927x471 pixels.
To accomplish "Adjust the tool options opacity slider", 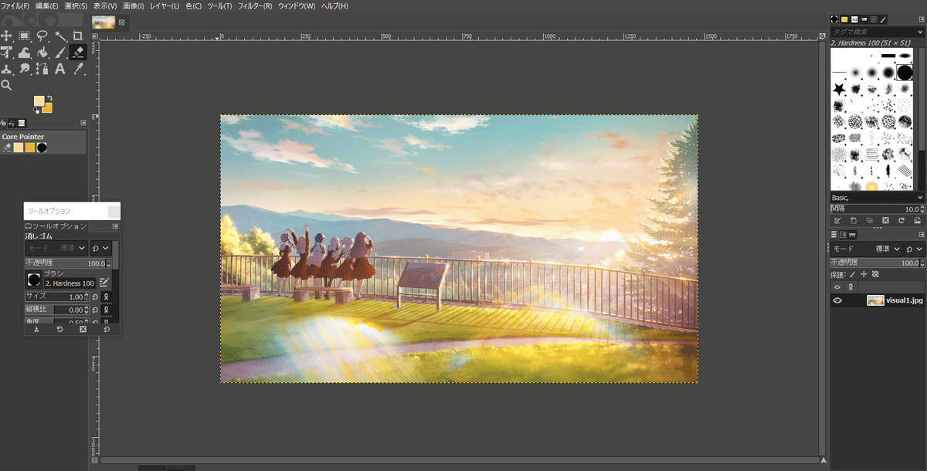I will tap(68, 263).
